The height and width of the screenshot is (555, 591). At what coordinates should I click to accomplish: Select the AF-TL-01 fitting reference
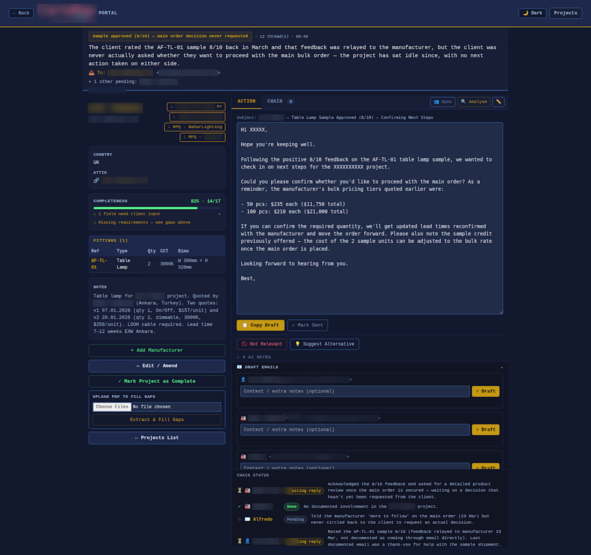coord(99,264)
